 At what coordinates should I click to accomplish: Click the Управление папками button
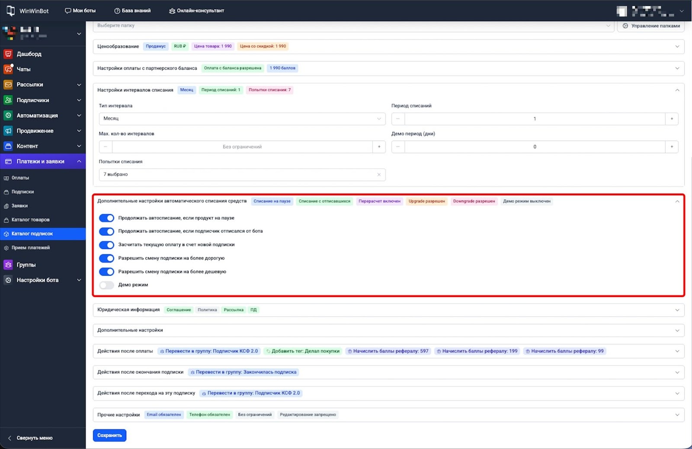tap(651, 26)
